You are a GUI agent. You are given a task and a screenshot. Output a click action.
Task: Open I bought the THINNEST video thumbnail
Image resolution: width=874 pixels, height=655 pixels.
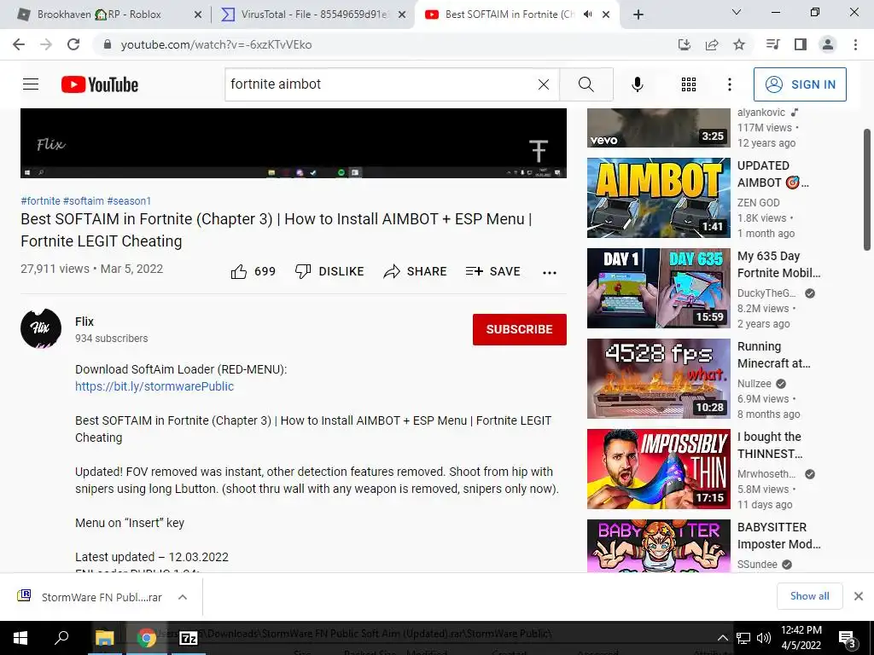click(658, 469)
